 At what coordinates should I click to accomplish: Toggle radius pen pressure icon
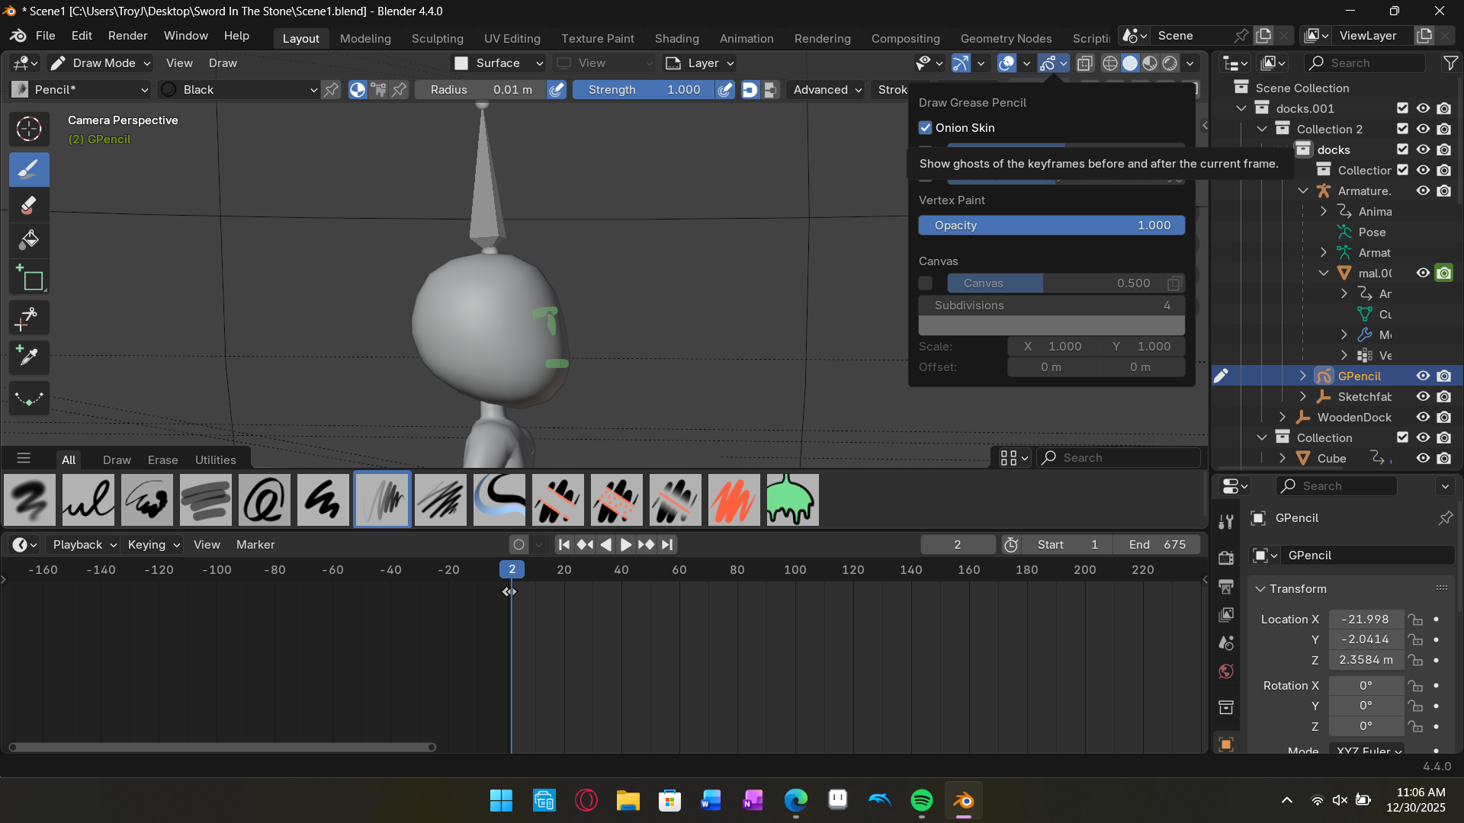(x=557, y=90)
